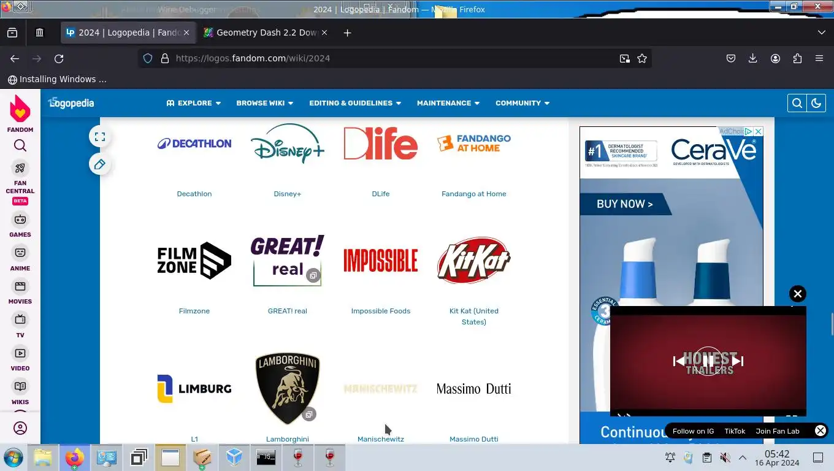The image size is (834, 471).
Task: Reload the current page
Action: tap(59, 58)
